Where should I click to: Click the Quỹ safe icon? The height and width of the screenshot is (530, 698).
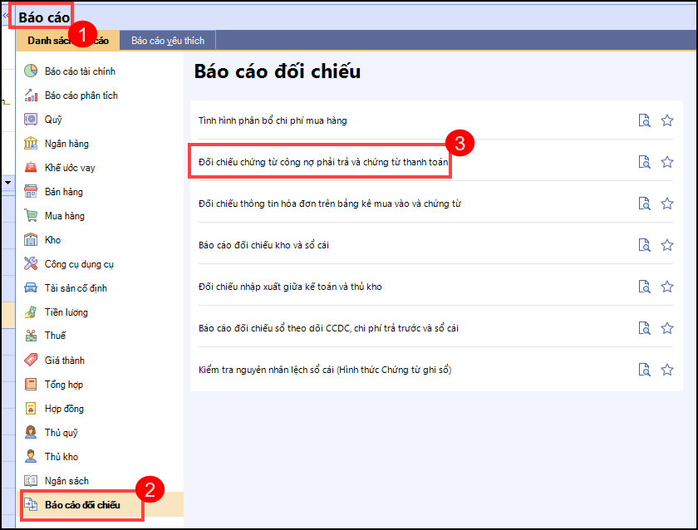[31, 120]
